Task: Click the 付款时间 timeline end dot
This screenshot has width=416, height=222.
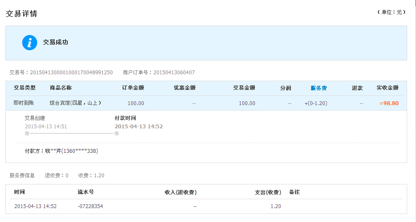Action: [117, 133]
